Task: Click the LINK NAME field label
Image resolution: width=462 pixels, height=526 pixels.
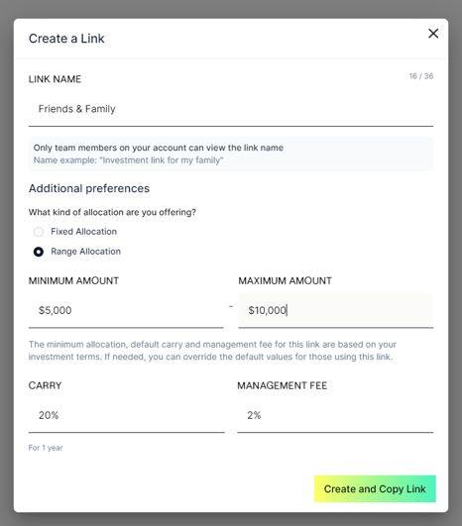Action: 55,79
